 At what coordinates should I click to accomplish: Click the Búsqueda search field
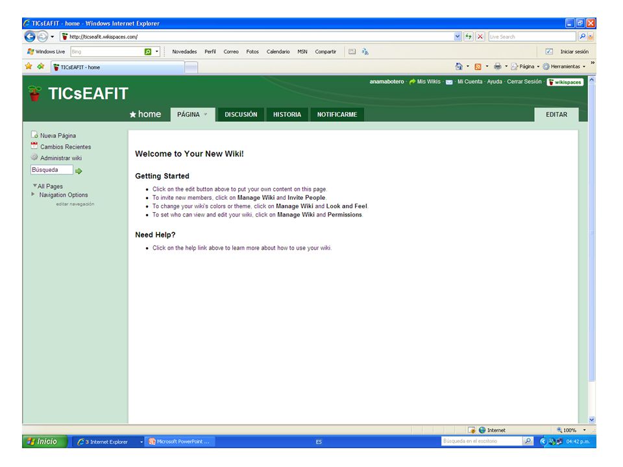tap(52, 170)
